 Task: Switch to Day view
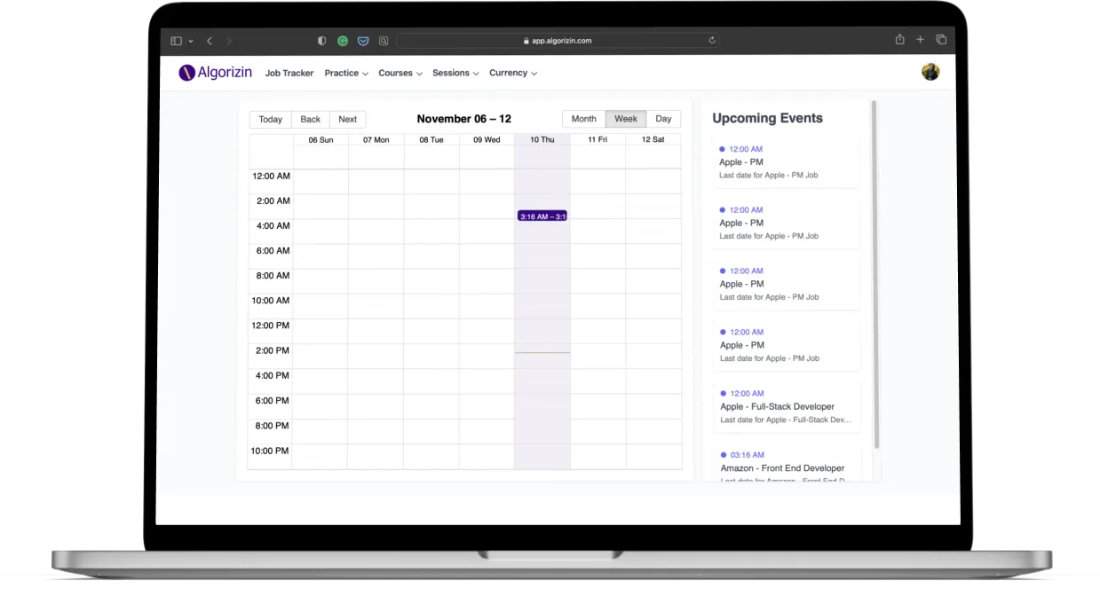click(663, 119)
